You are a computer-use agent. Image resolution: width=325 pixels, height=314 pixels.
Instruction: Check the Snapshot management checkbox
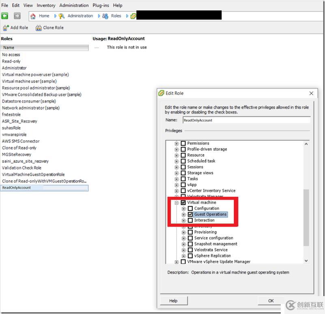click(x=190, y=244)
